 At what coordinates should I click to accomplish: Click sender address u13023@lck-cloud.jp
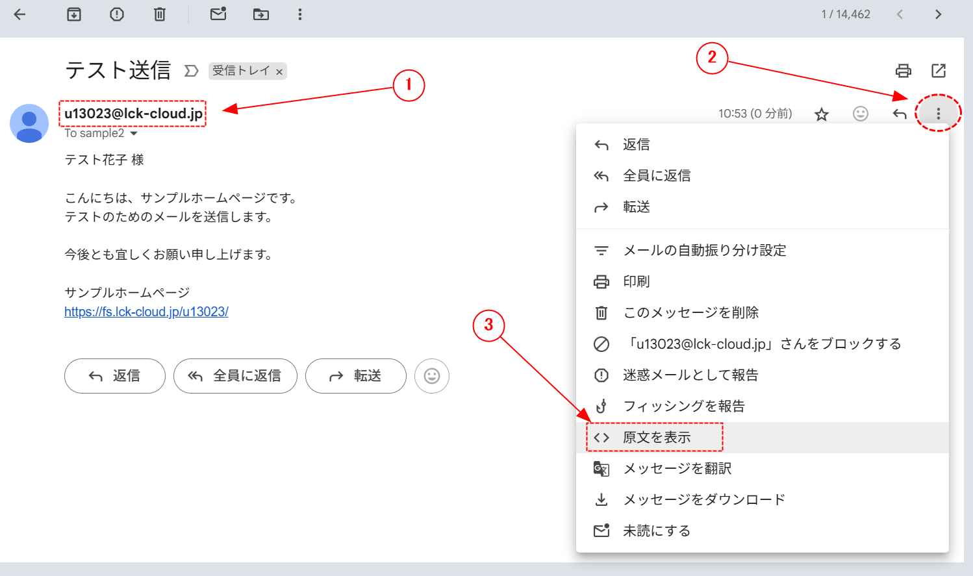133,114
